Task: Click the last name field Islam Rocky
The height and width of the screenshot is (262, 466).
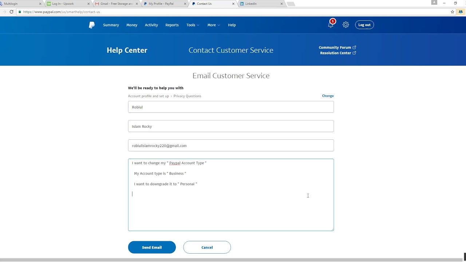Action: coord(231,126)
